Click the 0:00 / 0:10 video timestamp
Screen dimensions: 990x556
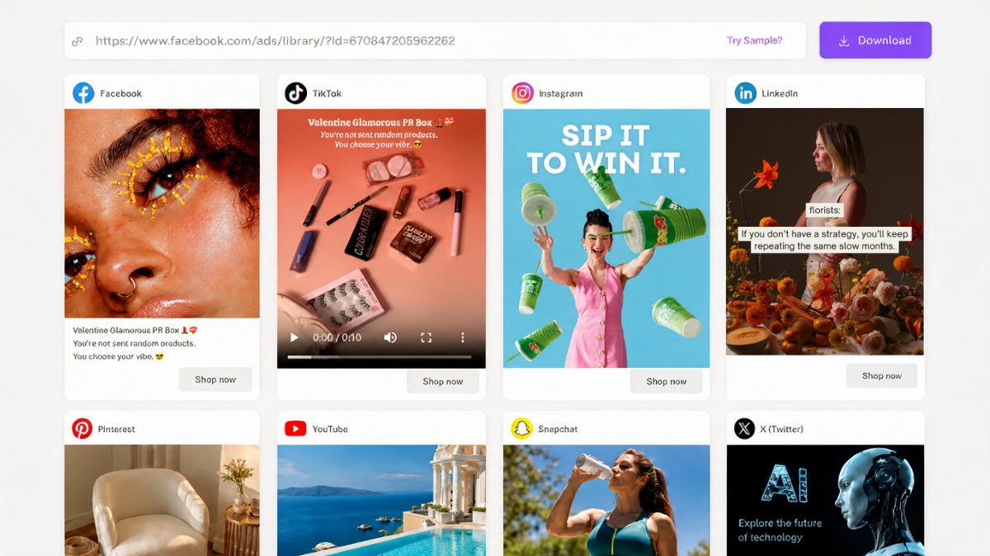click(337, 337)
